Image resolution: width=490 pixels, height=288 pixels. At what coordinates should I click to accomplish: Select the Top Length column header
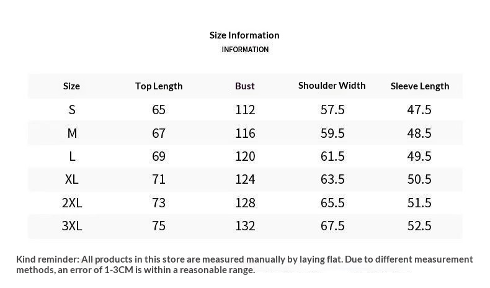(x=159, y=86)
